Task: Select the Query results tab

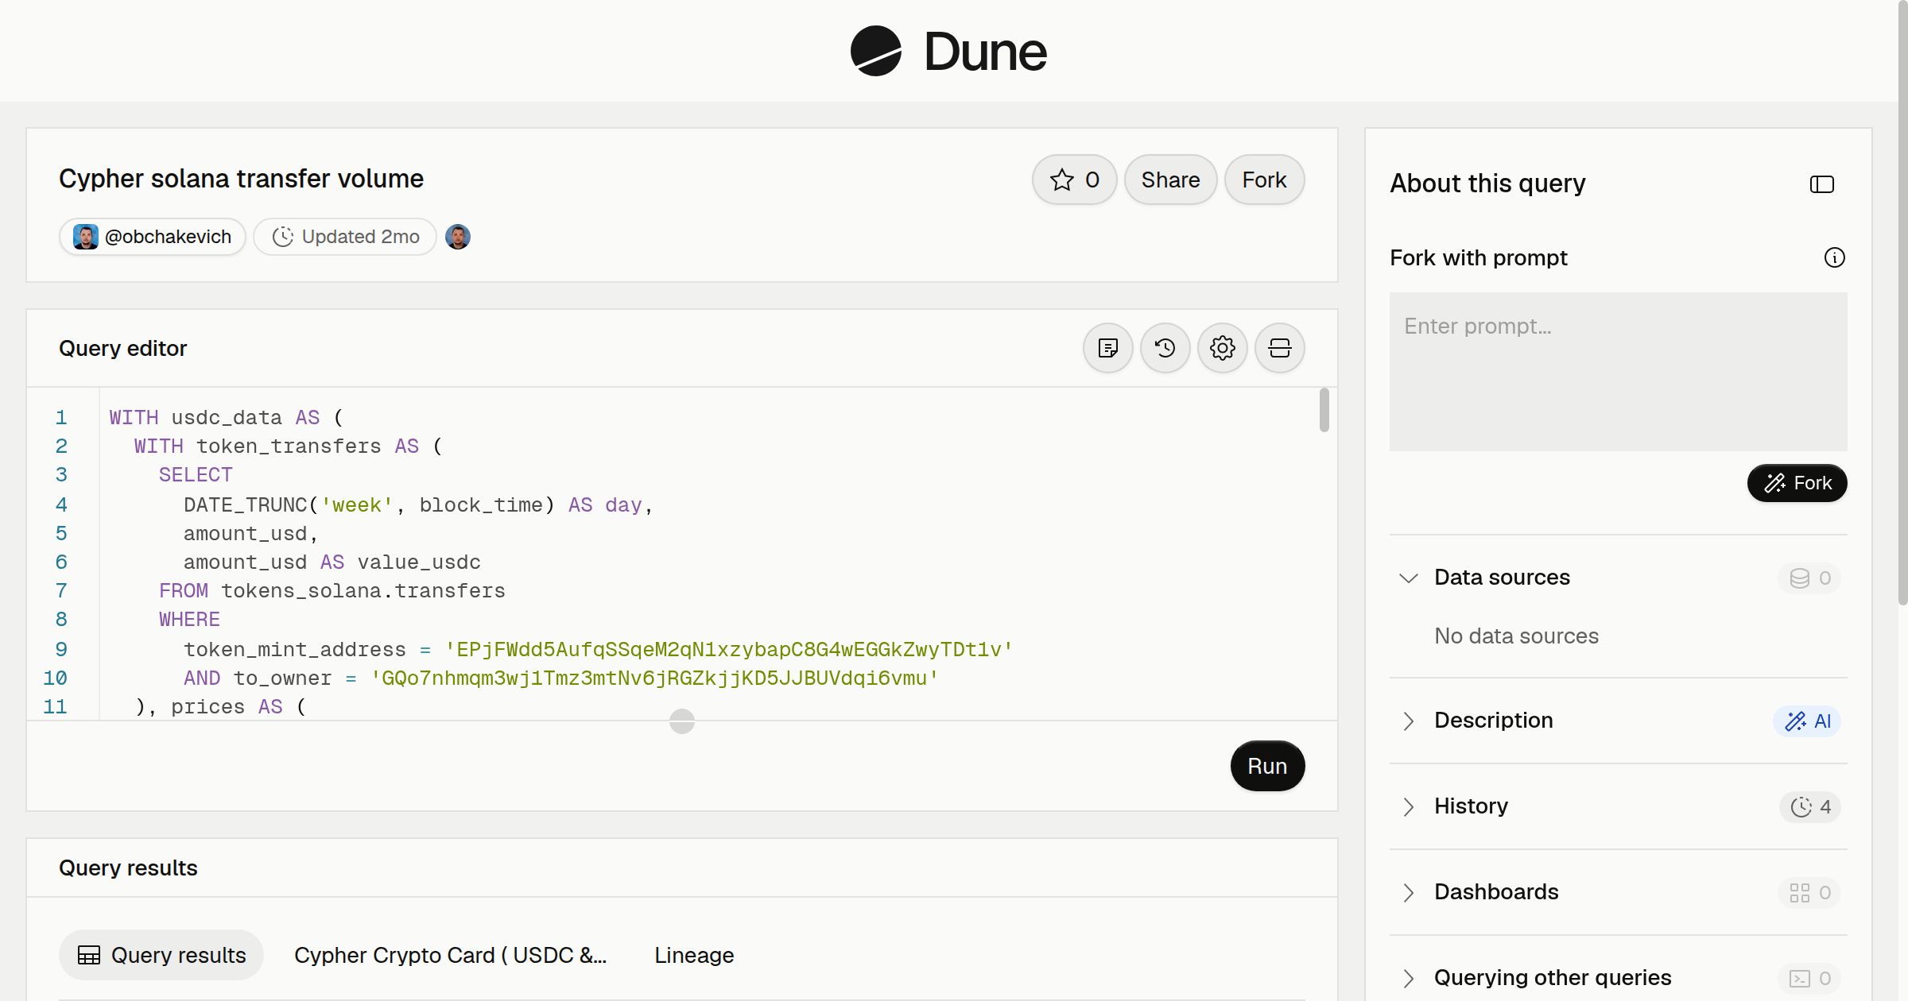Action: pyautogui.click(x=161, y=955)
